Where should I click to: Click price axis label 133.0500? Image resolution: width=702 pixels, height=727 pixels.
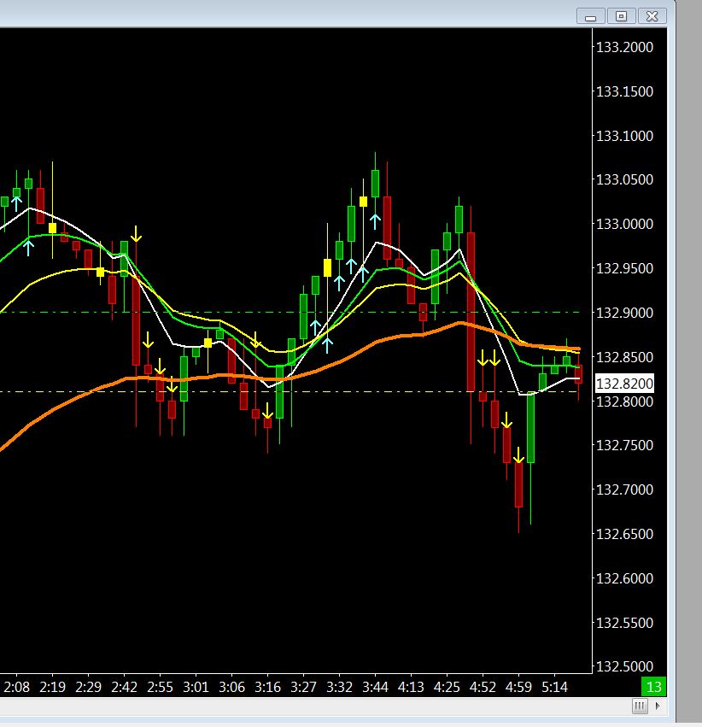[624, 179]
